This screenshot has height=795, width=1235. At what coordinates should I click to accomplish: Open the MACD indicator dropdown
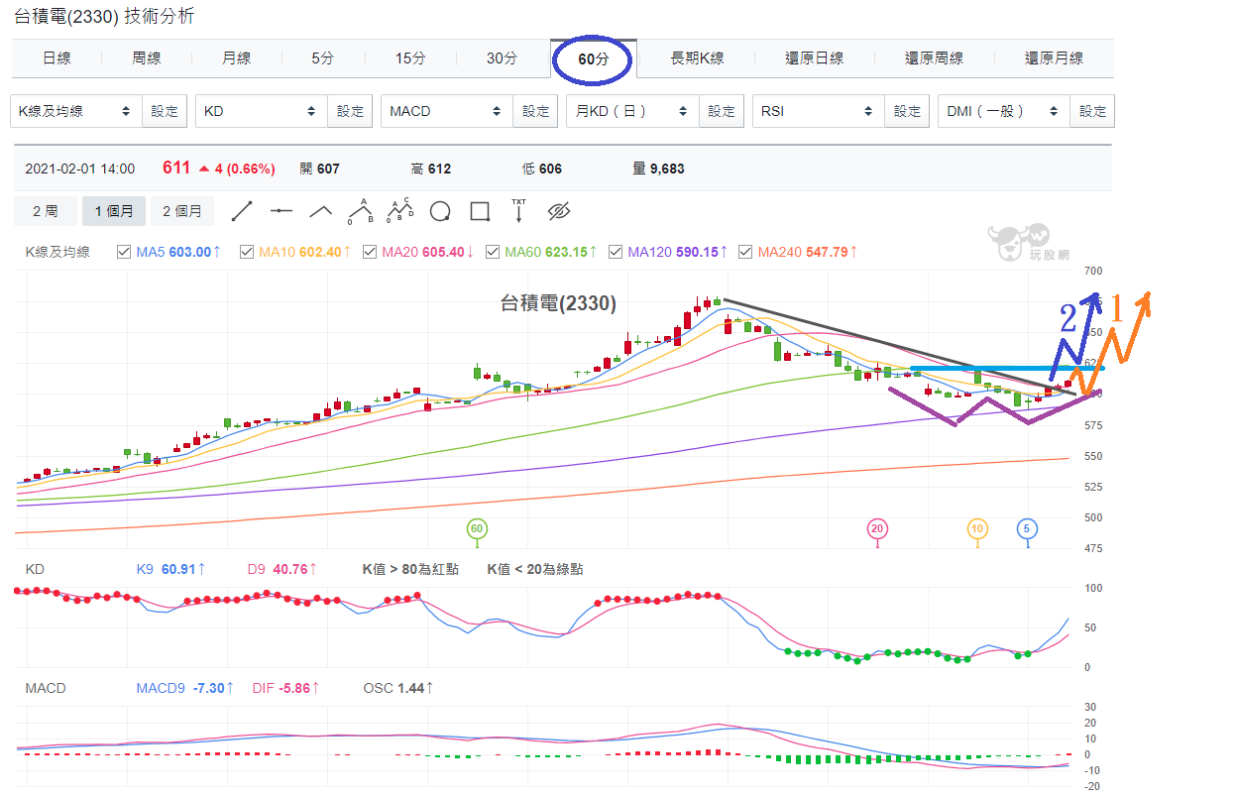(x=447, y=111)
